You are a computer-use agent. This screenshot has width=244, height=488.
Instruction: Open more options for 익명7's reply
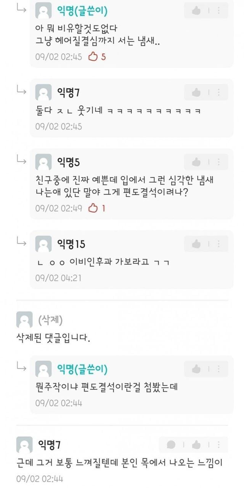tap(219, 92)
